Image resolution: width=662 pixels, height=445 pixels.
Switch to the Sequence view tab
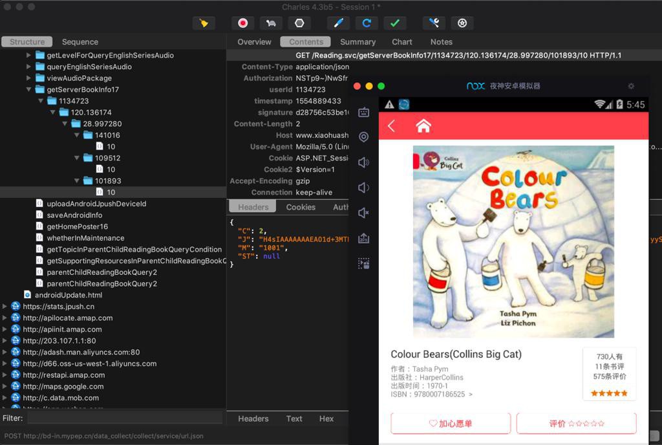click(x=80, y=42)
